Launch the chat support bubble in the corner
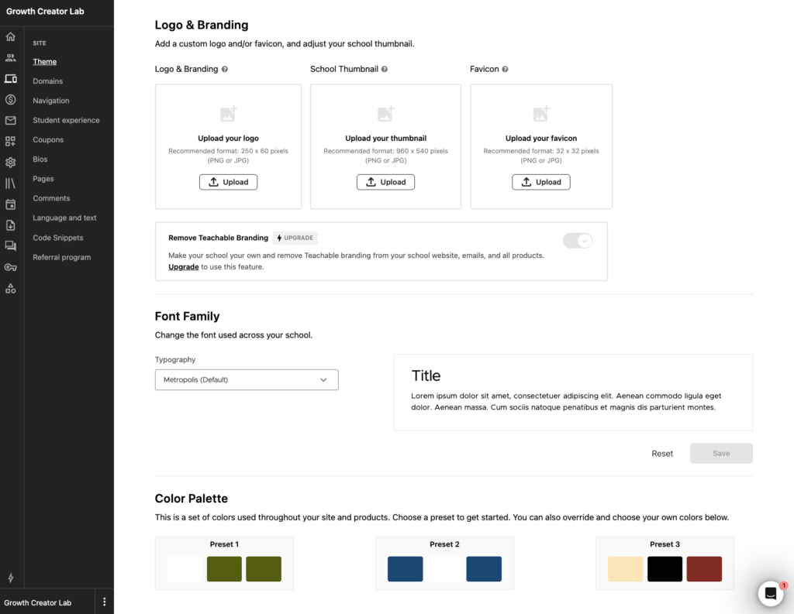 click(x=770, y=593)
